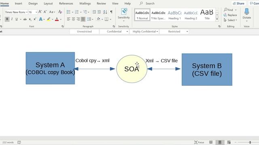259x145 pixels.
Task: Open proofing errors status icon
Action: tap(19, 142)
